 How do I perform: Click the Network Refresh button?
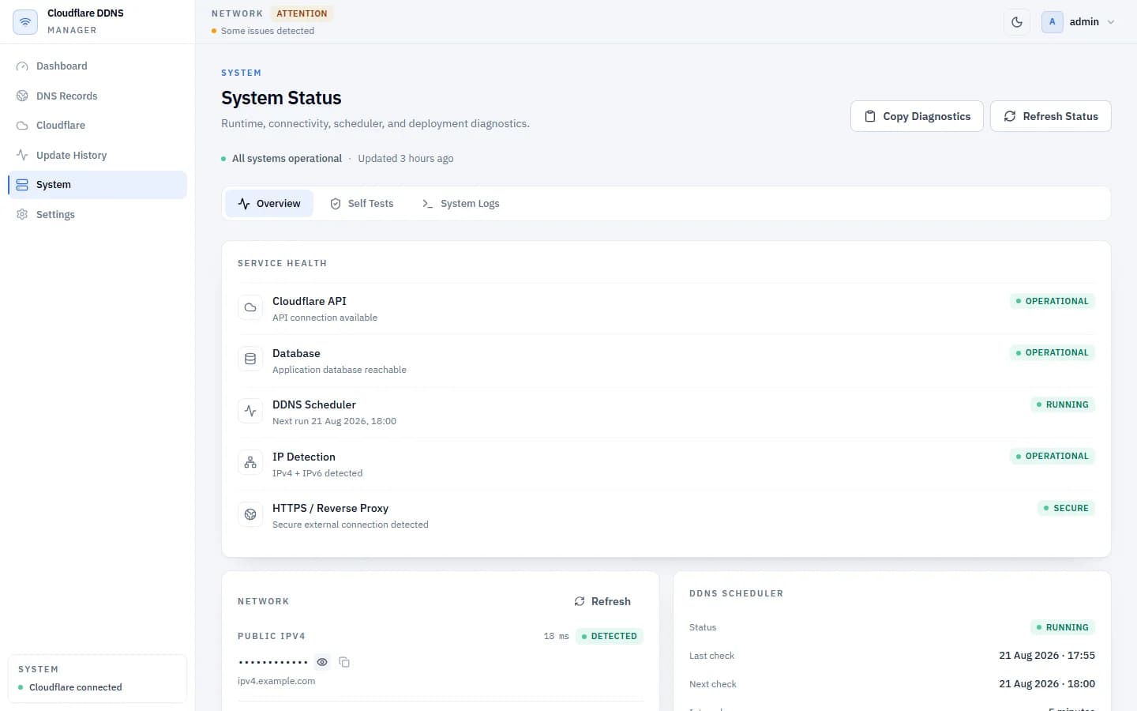pos(602,601)
